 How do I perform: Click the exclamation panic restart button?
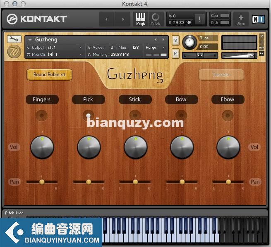(x=200, y=19)
